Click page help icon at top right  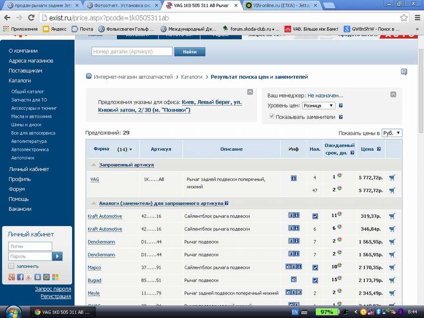point(404,72)
